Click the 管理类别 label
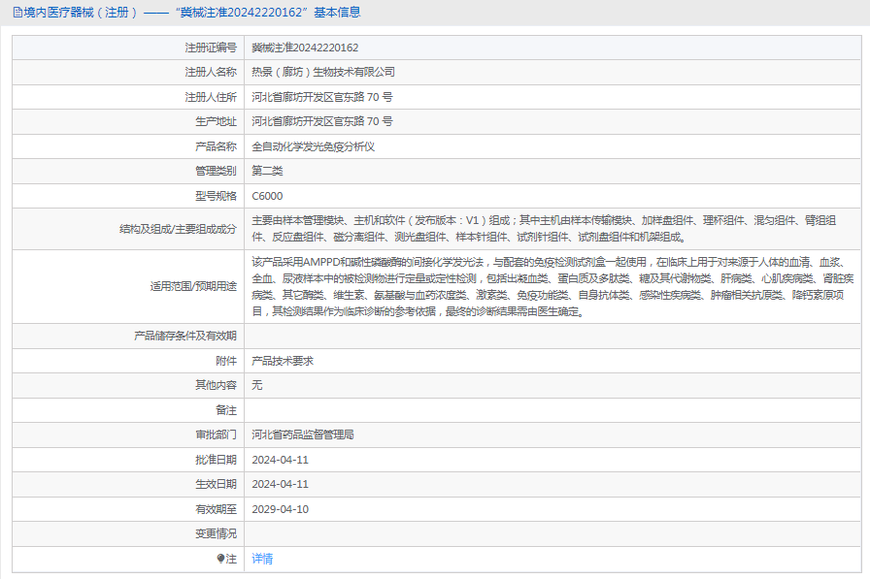 pyautogui.click(x=216, y=171)
